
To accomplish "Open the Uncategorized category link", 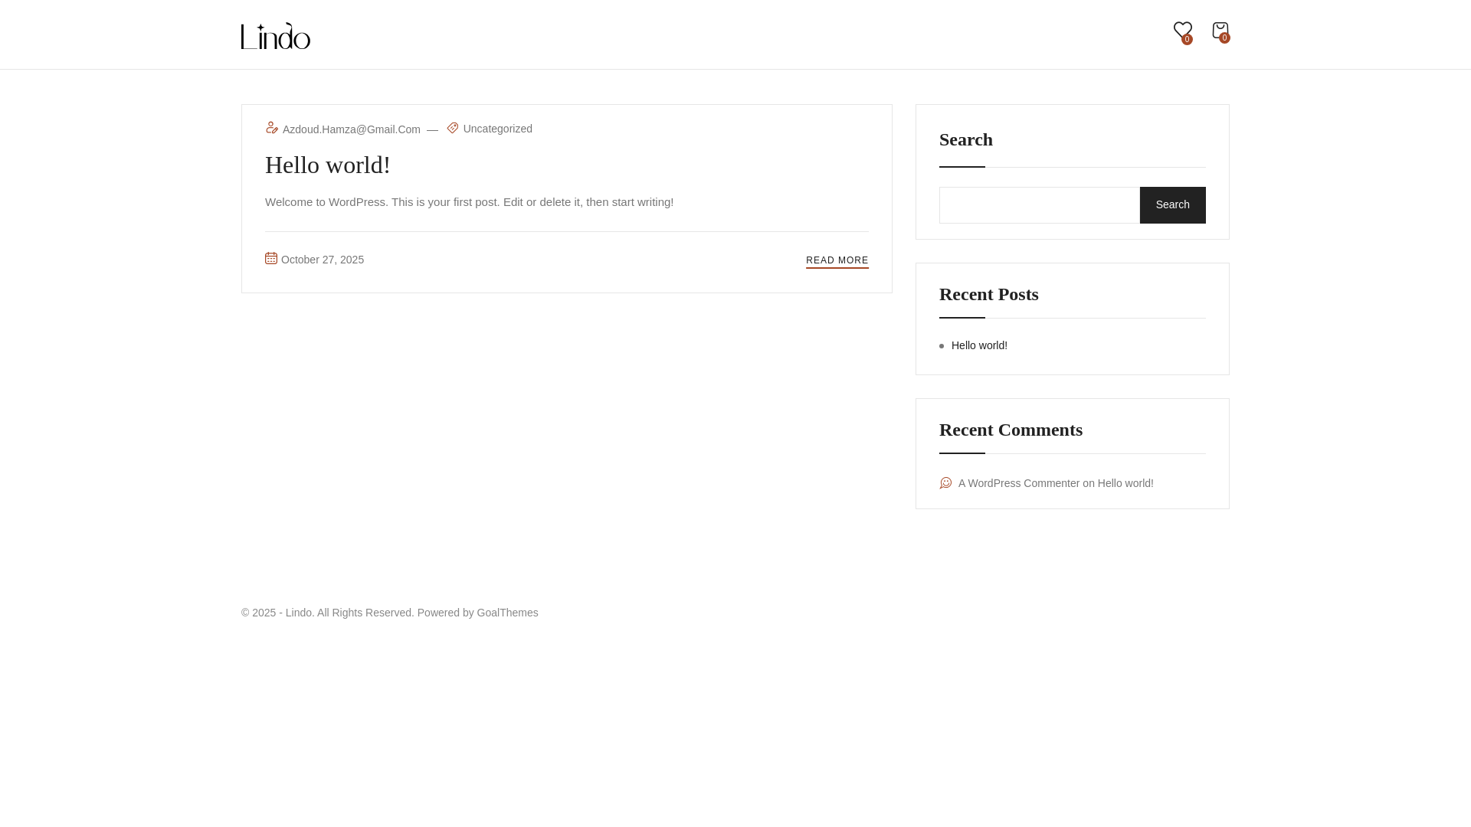I will [x=498, y=129].
